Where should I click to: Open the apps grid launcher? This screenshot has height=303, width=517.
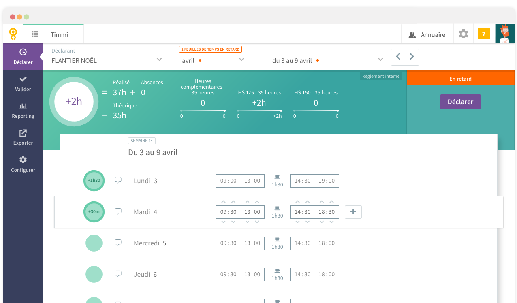[35, 34]
